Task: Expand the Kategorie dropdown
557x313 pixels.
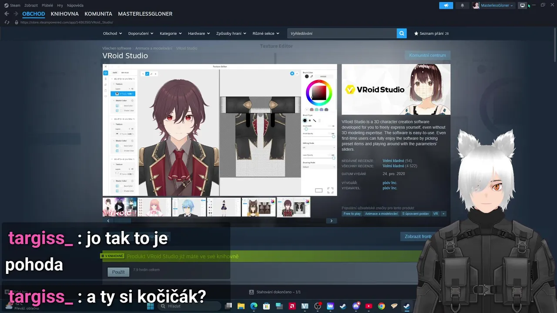Action: pyautogui.click(x=171, y=33)
